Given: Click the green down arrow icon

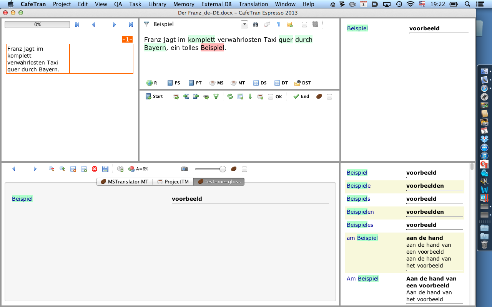Looking at the screenshot, I should 250,97.
